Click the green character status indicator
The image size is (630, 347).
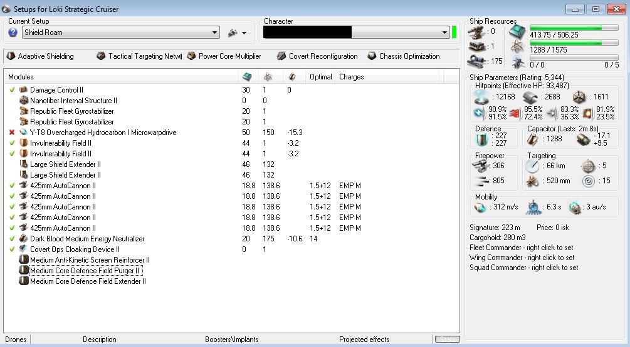point(454,33)
